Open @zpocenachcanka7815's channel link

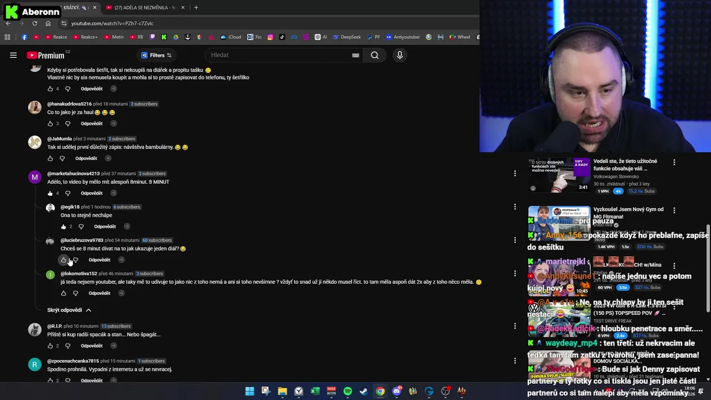pos(73,361)
